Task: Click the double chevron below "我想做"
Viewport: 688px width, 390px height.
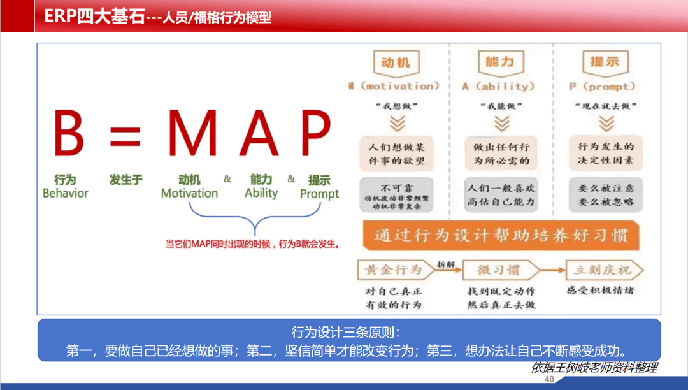Action: coord(398,122)
